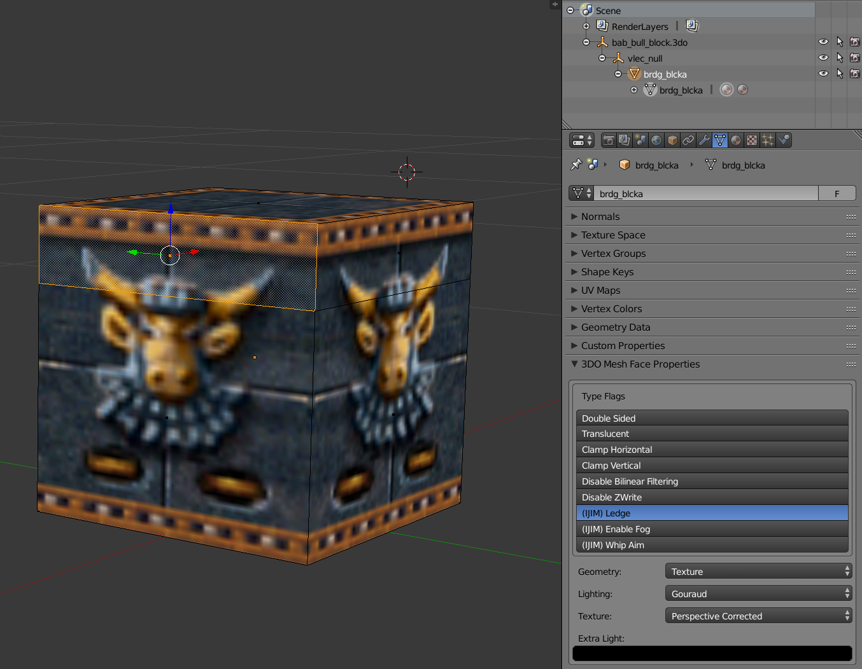Screen dimensions: 862x669
Task: Enable Disable Bilinear Filtering flag
Action: (712, 481)
